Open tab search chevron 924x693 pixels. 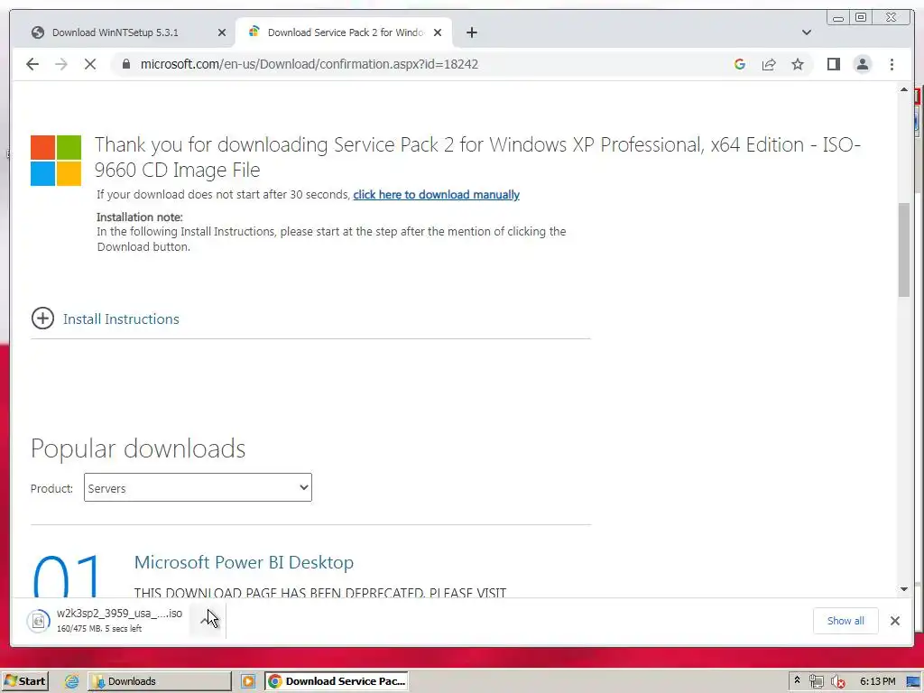point(807,32)
